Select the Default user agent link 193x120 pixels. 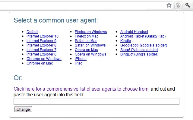(x=33, y=32)
